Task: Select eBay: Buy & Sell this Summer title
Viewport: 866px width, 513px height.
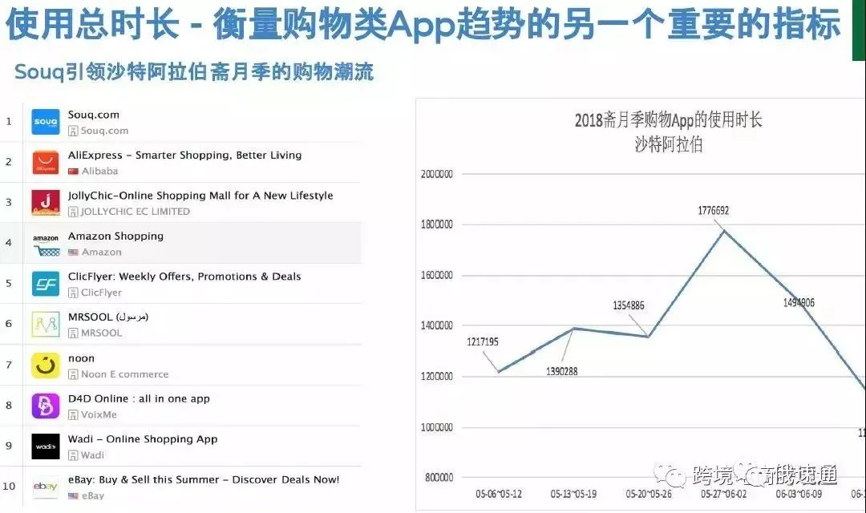Action: [204, 480]
